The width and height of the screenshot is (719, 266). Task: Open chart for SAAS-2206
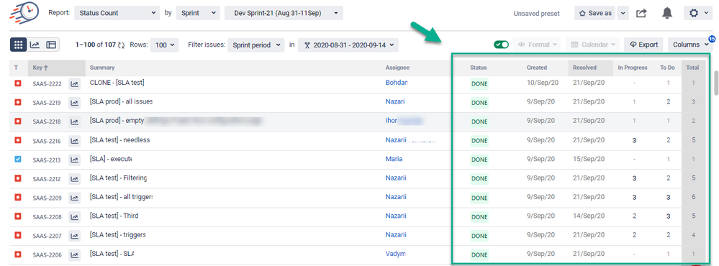click(74, 254)
